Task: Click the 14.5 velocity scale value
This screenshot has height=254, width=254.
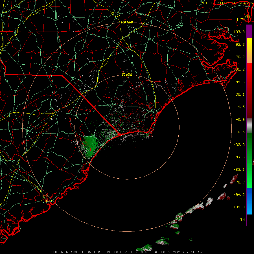Action: pyautogui.click(x=240, y=107)
